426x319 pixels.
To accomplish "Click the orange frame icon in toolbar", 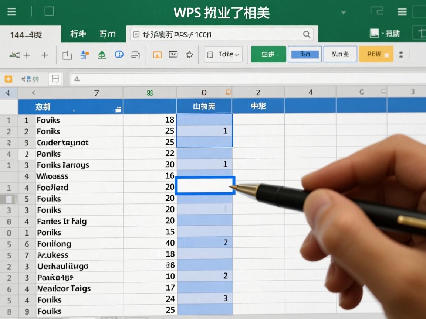I will point(157,54).
